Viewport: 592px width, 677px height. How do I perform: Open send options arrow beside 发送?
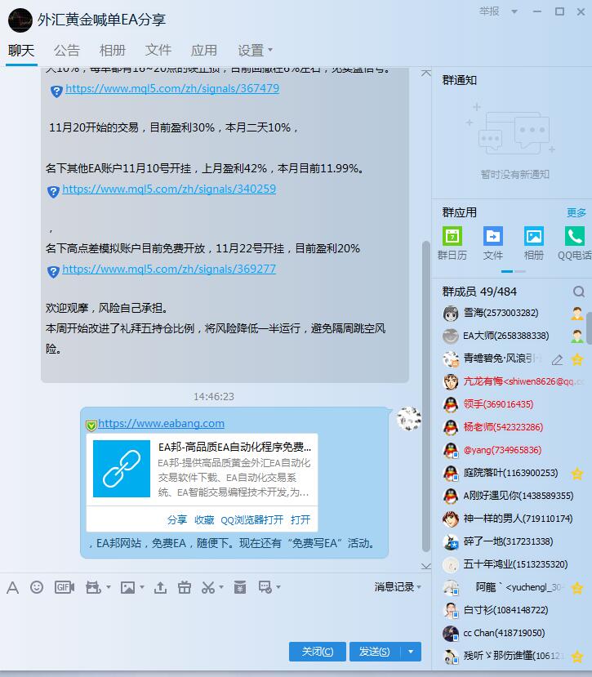(411, 652)
